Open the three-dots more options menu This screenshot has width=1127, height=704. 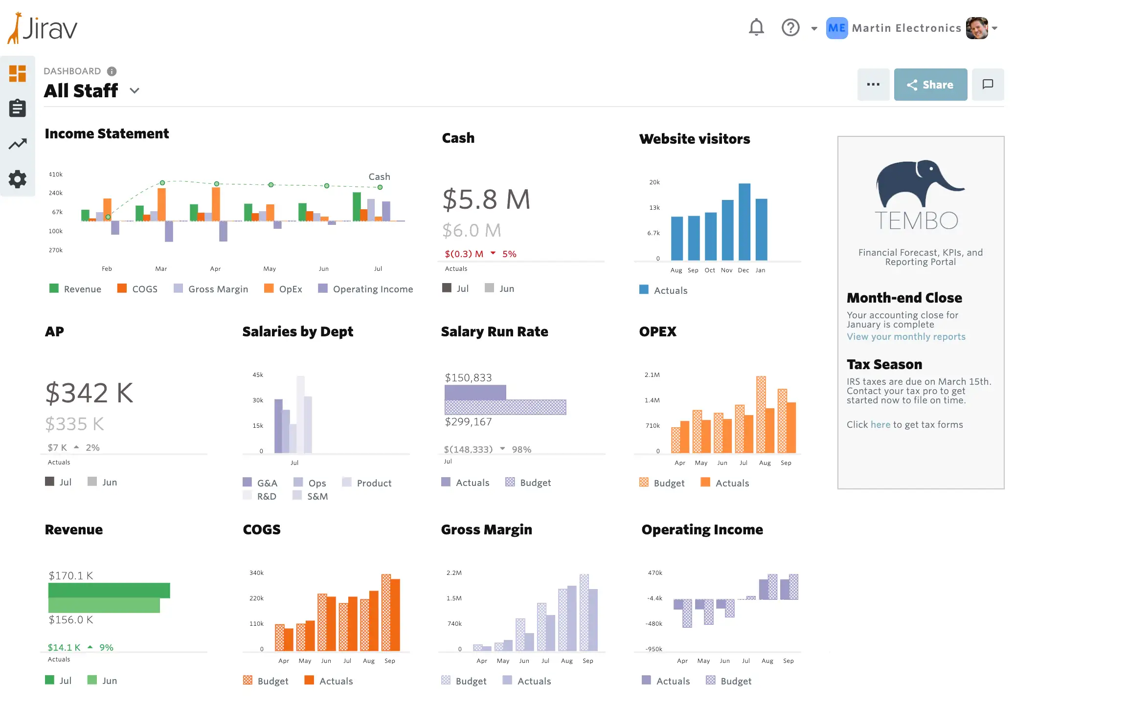coord(873,85)
